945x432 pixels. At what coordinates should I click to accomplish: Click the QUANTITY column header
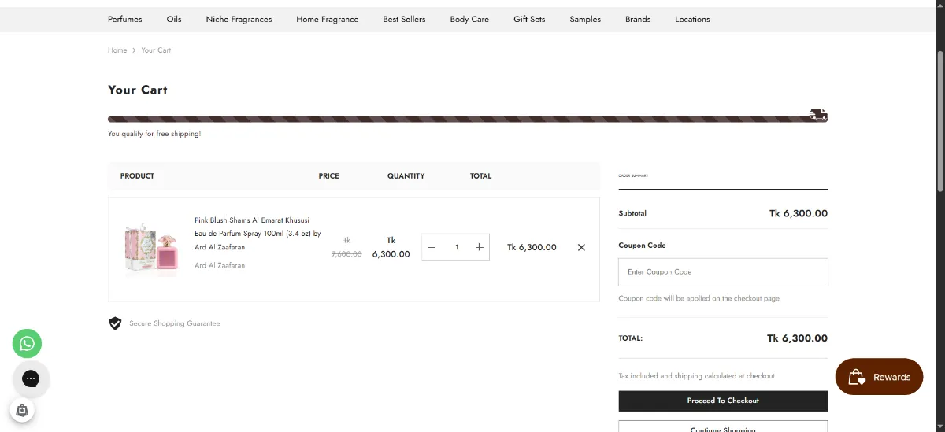[x=406, y=176]
